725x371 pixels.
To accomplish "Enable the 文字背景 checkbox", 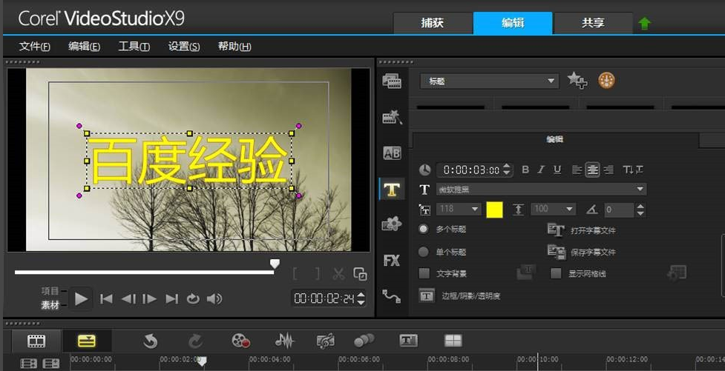I will (424, 274).
